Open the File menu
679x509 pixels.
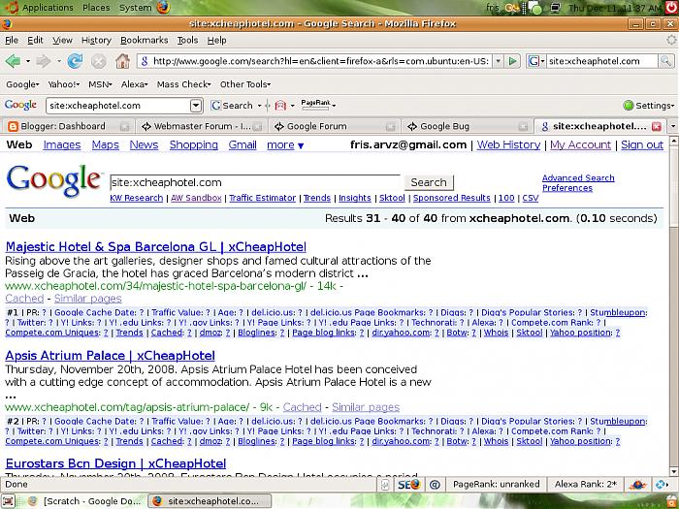[x=12, y=41]
